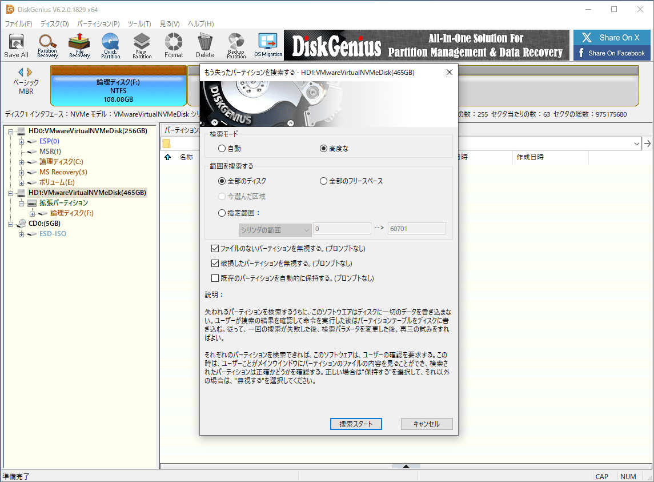654x482 pixels.
Task: Select the 高度な search mode radio button
Action: [323, 148]
